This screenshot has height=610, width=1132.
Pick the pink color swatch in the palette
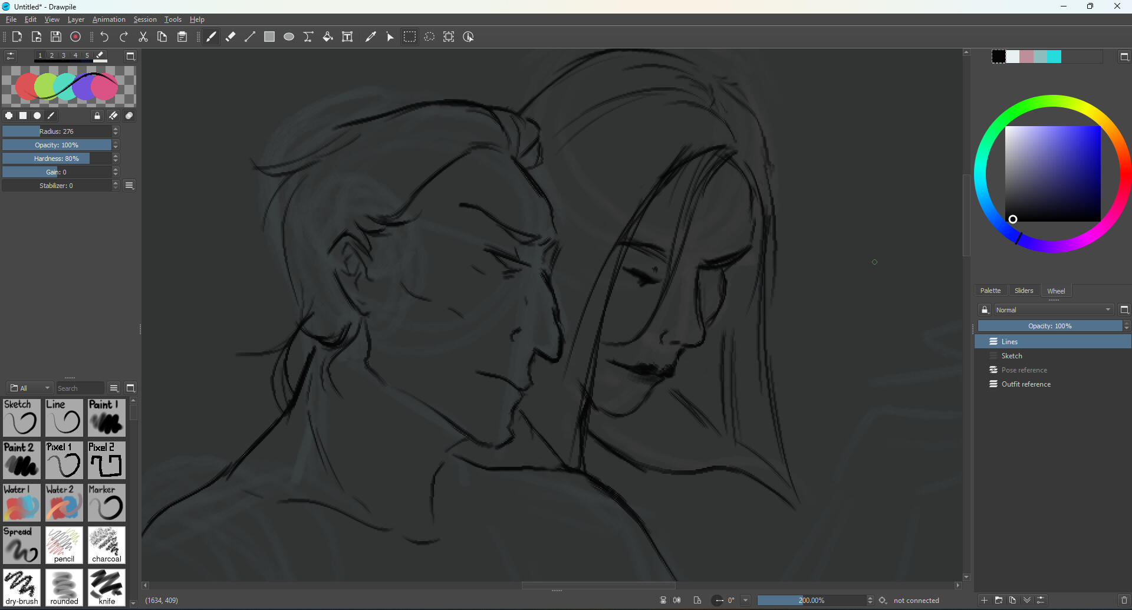tap(1026, 57)
